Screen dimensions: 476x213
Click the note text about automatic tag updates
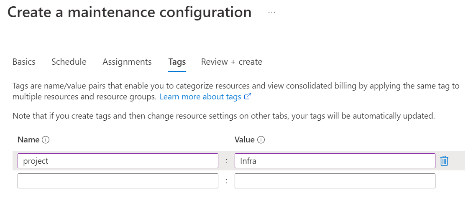pos(223,116)
